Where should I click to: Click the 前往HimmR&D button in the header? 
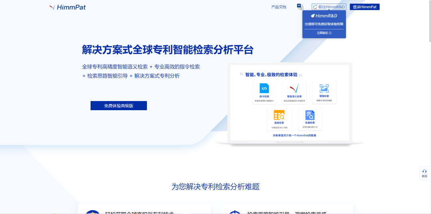click(x=329, y=7)
